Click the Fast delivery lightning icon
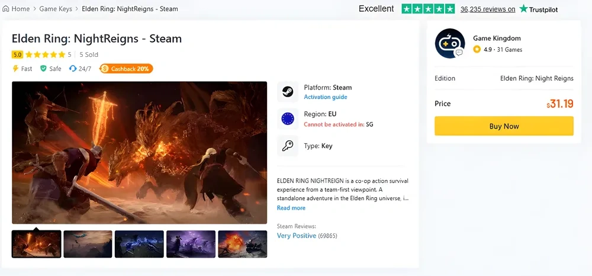Viewport: 592px width, 276px height. click(x=15, y=69)
